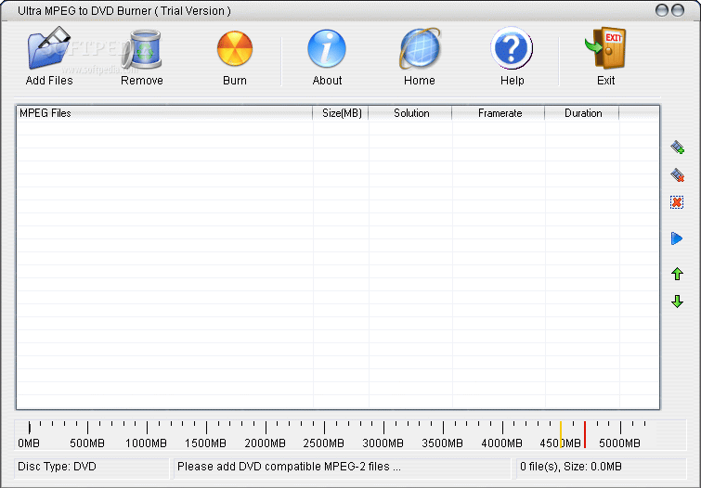Open Help question mark icon

pos(512,48)
